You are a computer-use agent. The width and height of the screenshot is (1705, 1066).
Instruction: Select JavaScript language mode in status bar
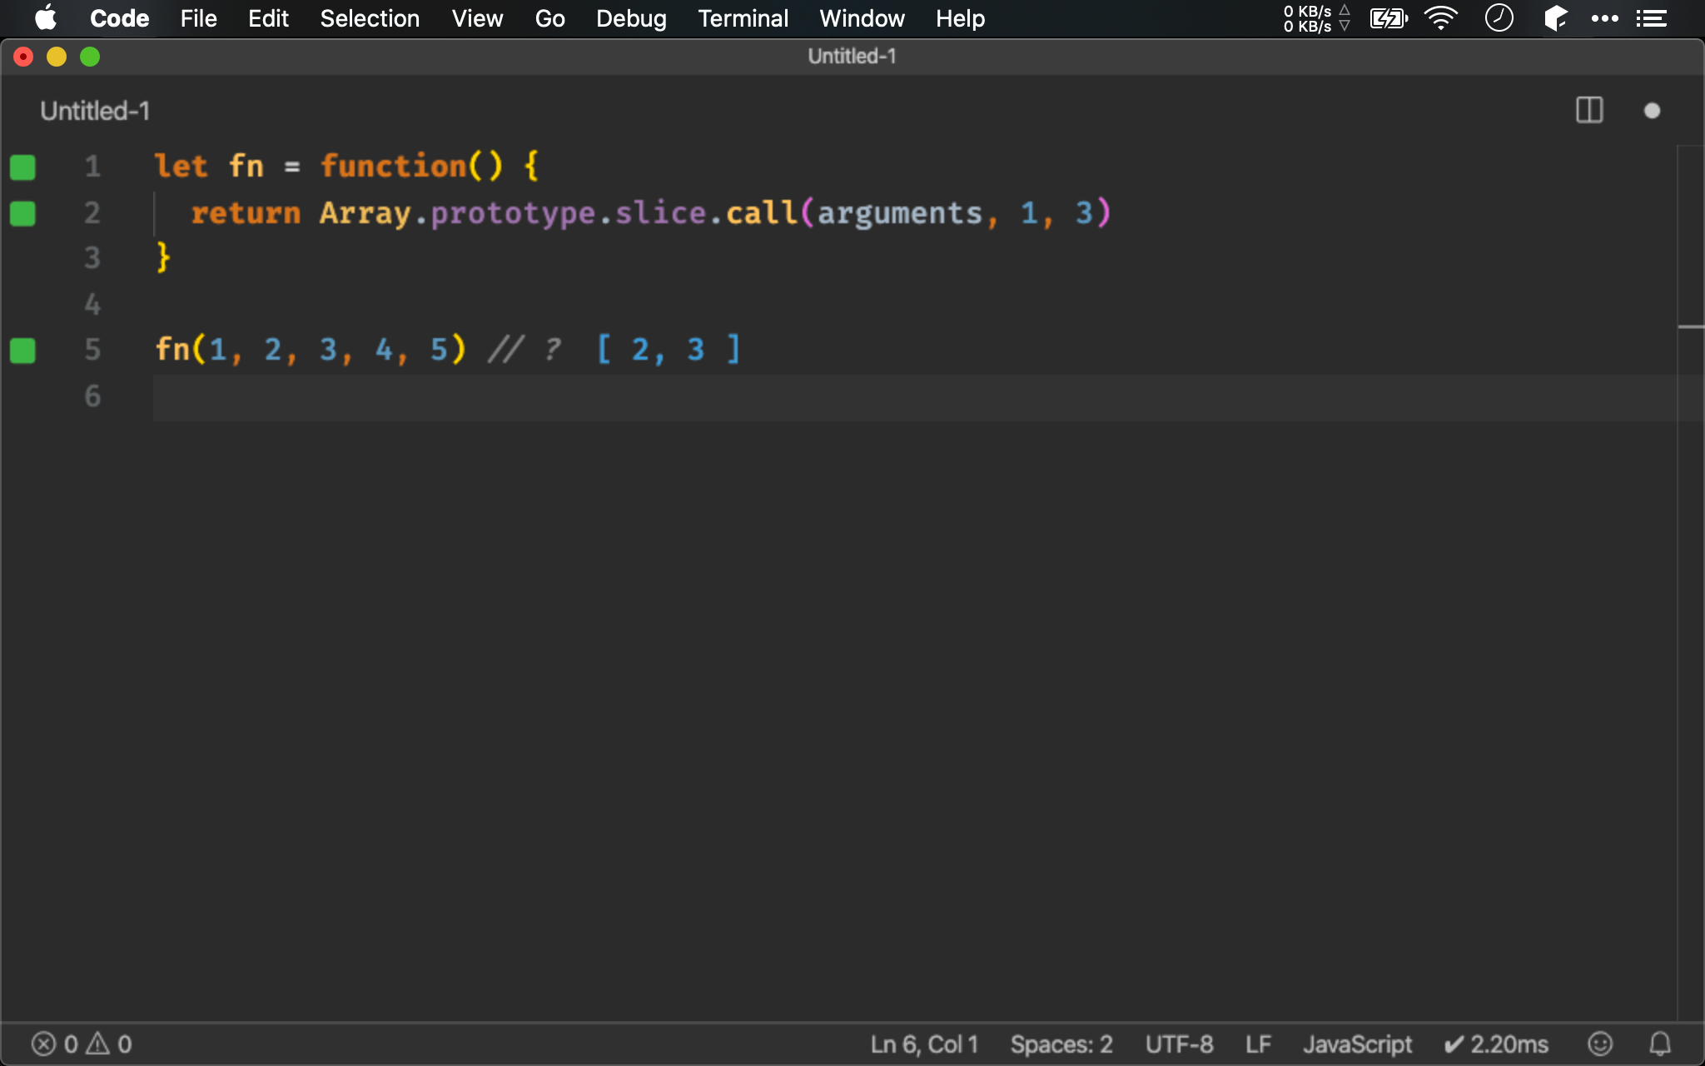point(1359,1043)
